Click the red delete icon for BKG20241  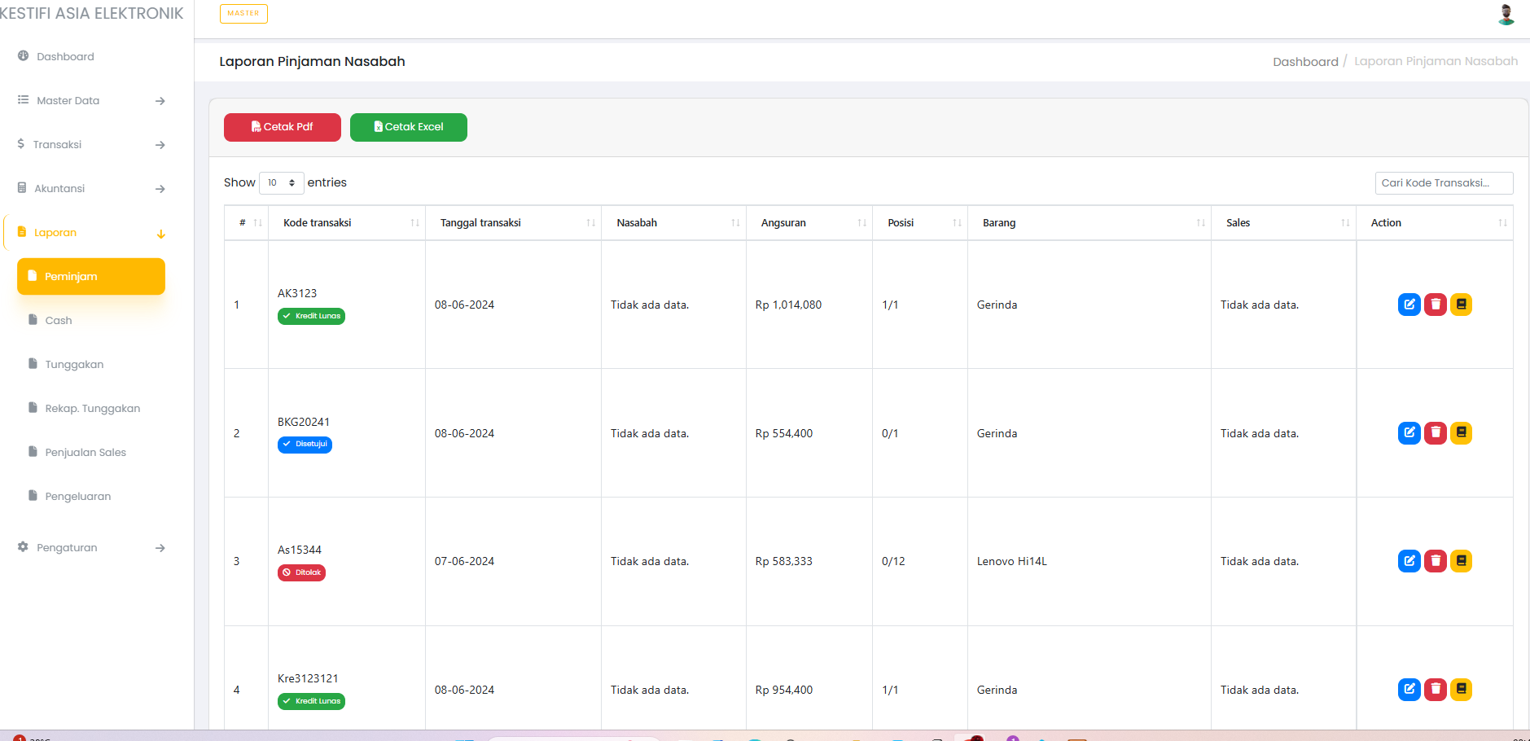point(1435,433)
